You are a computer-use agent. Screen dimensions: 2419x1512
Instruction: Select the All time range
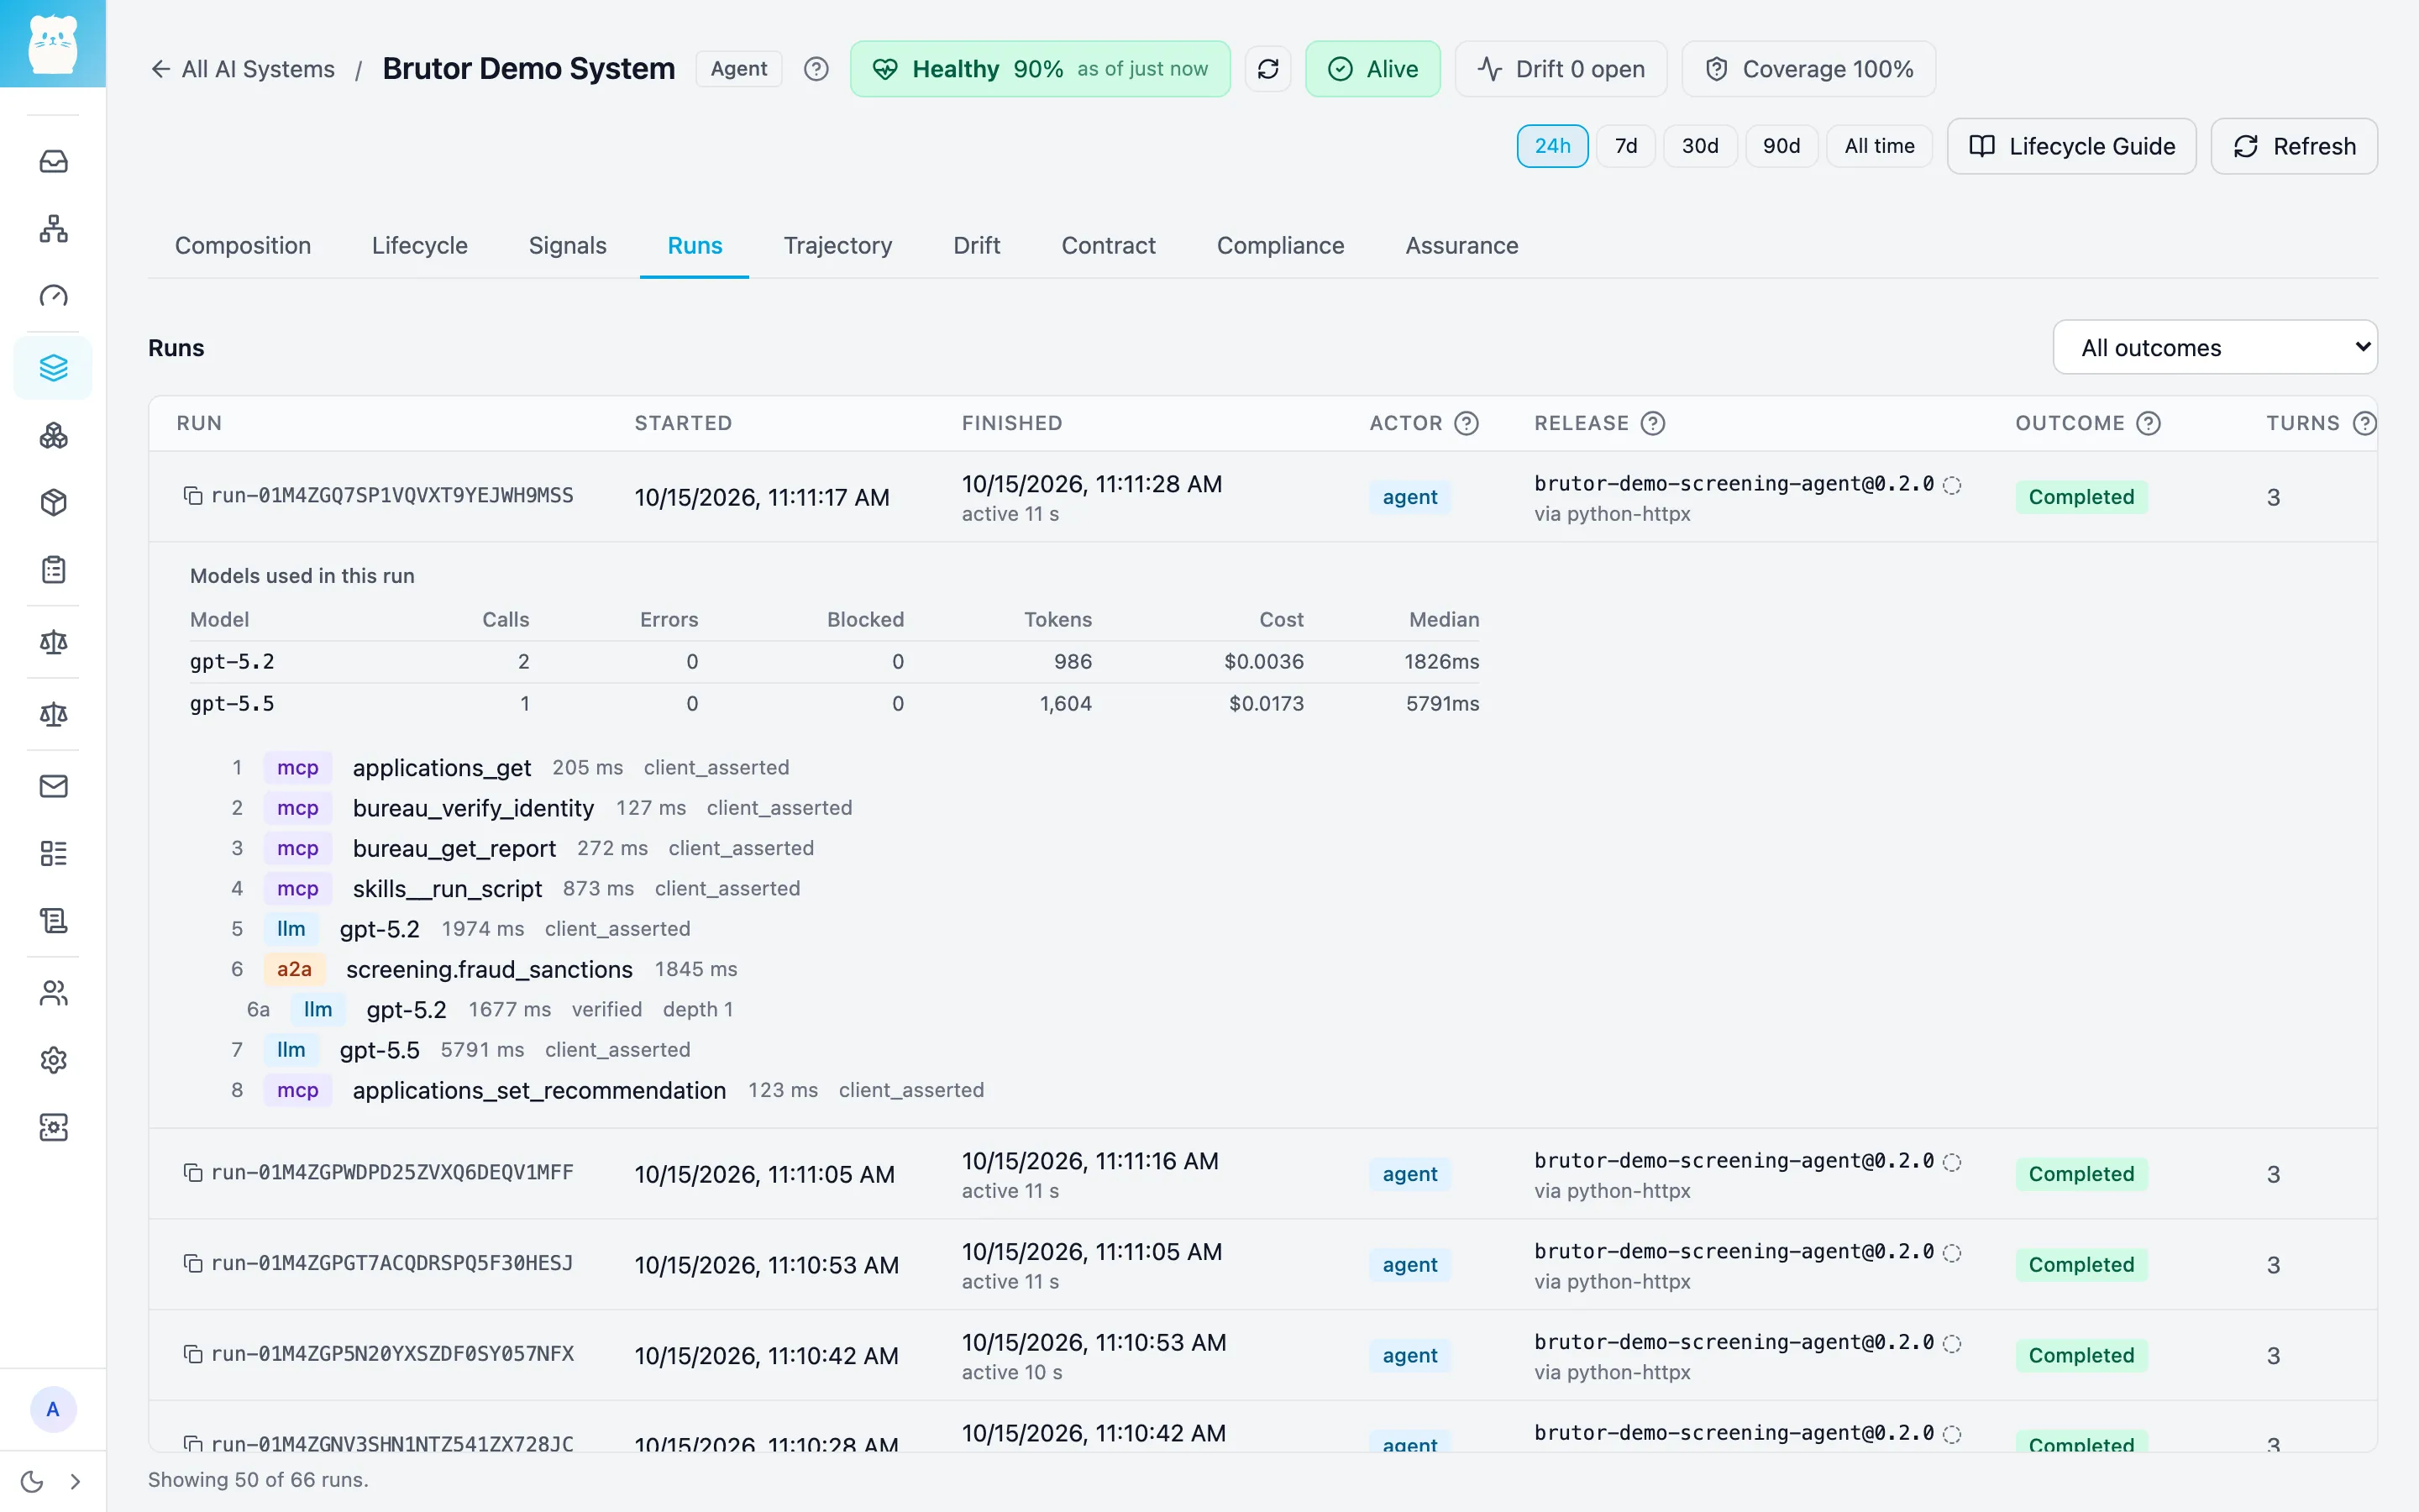coord(1879,146)
